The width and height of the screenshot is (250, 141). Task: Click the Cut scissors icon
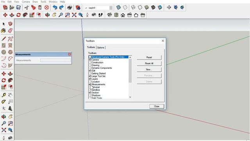27,7
